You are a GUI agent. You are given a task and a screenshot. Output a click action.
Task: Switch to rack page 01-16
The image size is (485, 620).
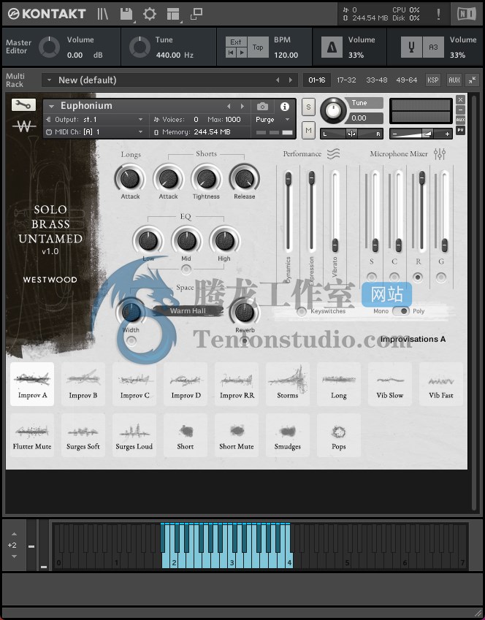click(317, 80)
